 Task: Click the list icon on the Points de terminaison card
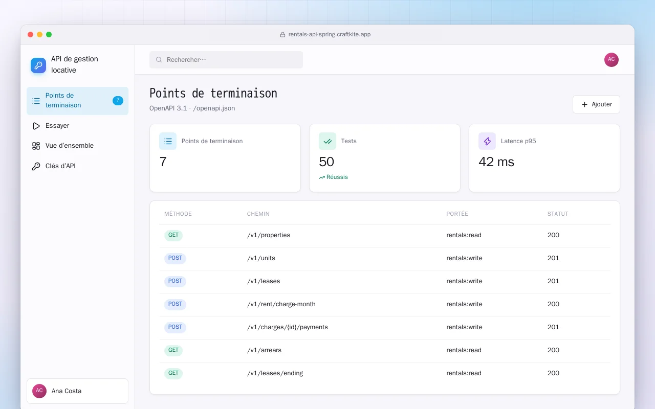[168, 141]
